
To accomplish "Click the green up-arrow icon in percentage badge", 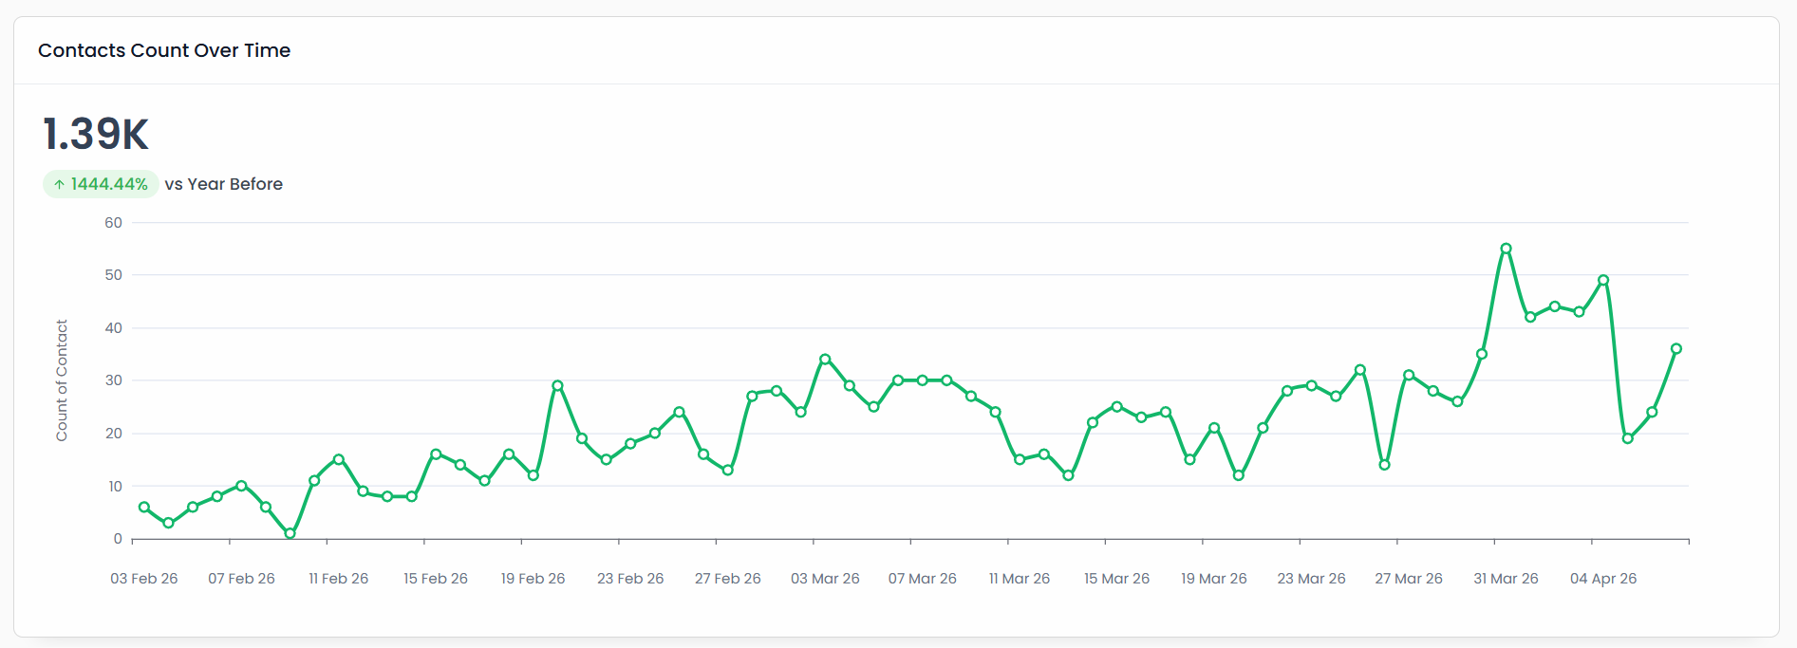I will click(x=59, y=185).
